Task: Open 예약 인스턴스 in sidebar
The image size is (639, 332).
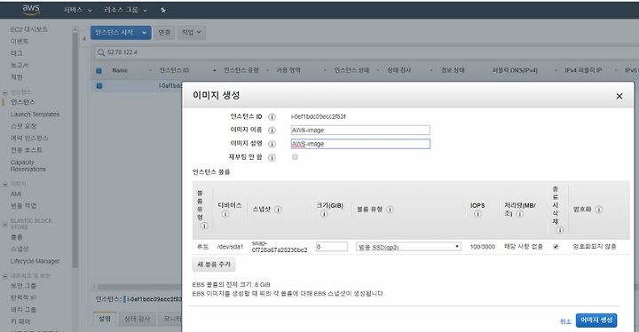Action: click(29, 138)
